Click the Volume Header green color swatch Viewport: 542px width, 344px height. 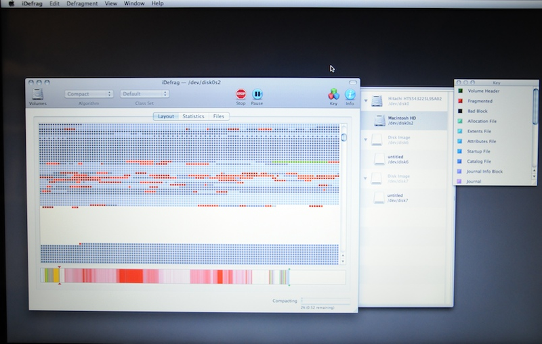coord(460,91)
